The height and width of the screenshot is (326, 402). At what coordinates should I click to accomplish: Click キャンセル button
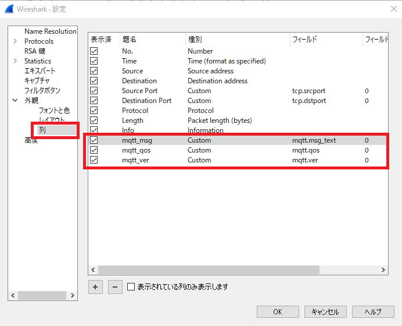325,311
